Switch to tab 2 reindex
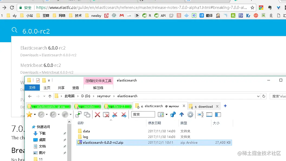Viewport: 286px width, 161px height. click(88, 107)
